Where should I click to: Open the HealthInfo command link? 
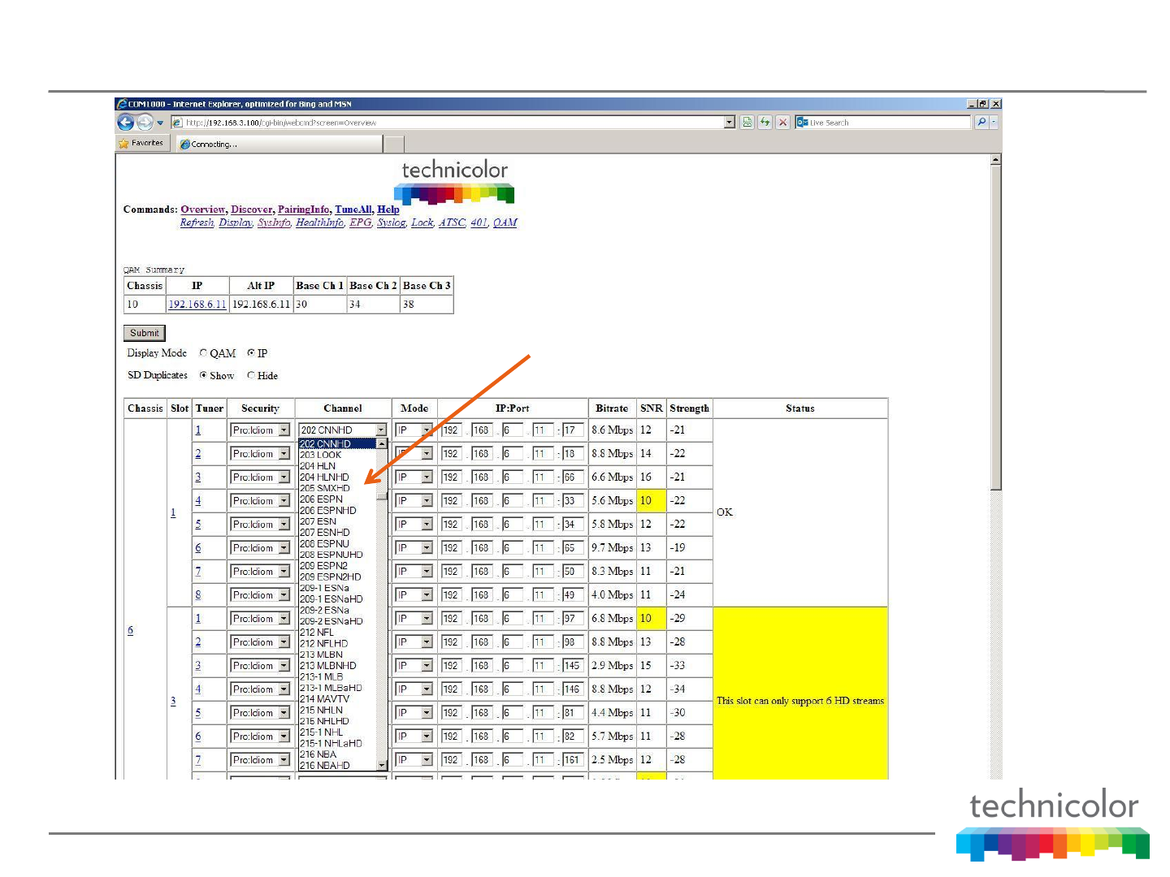point(319,222)
